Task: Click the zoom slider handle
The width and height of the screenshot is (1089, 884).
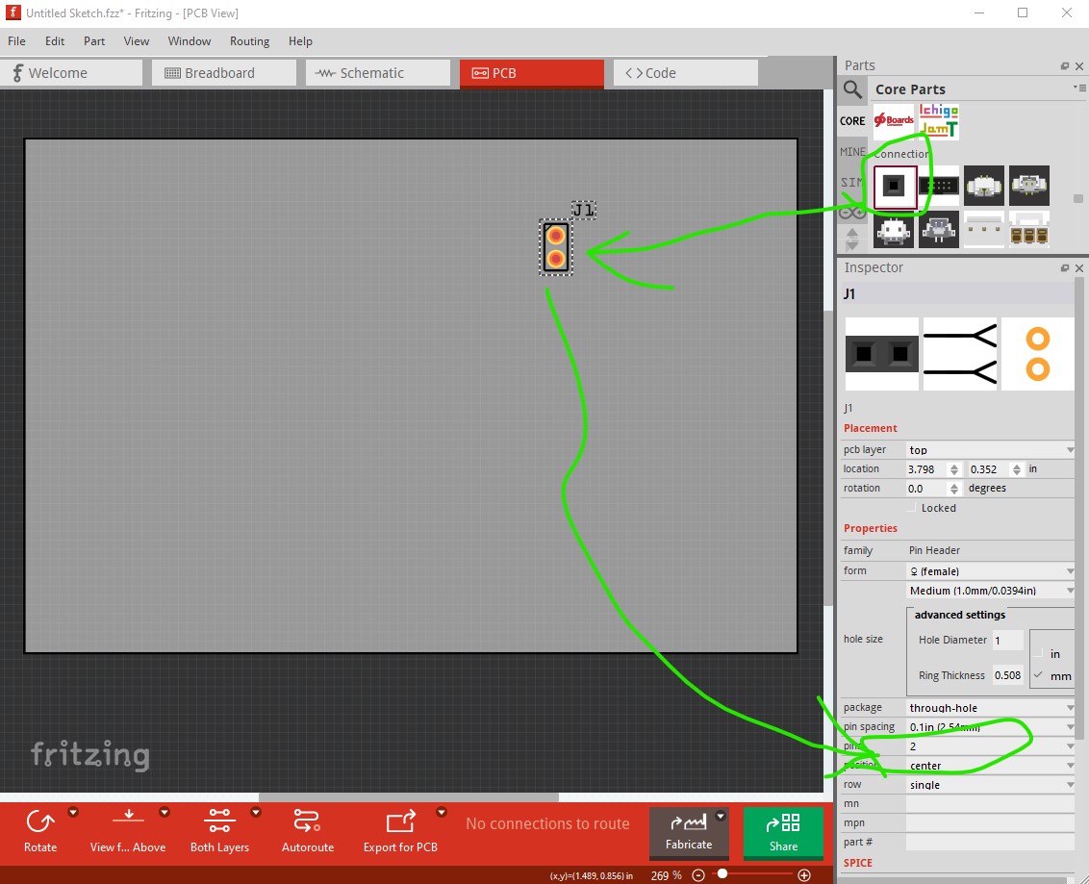Action: coord(722,874)
